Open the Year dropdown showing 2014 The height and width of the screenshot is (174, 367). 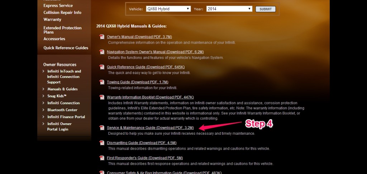coord(229,9)
